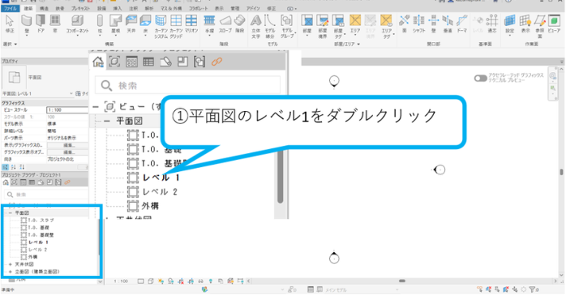This screenshot has height=296, width=566.
Task: Select the マリオン (Mullion) tool
Action: 191,24
